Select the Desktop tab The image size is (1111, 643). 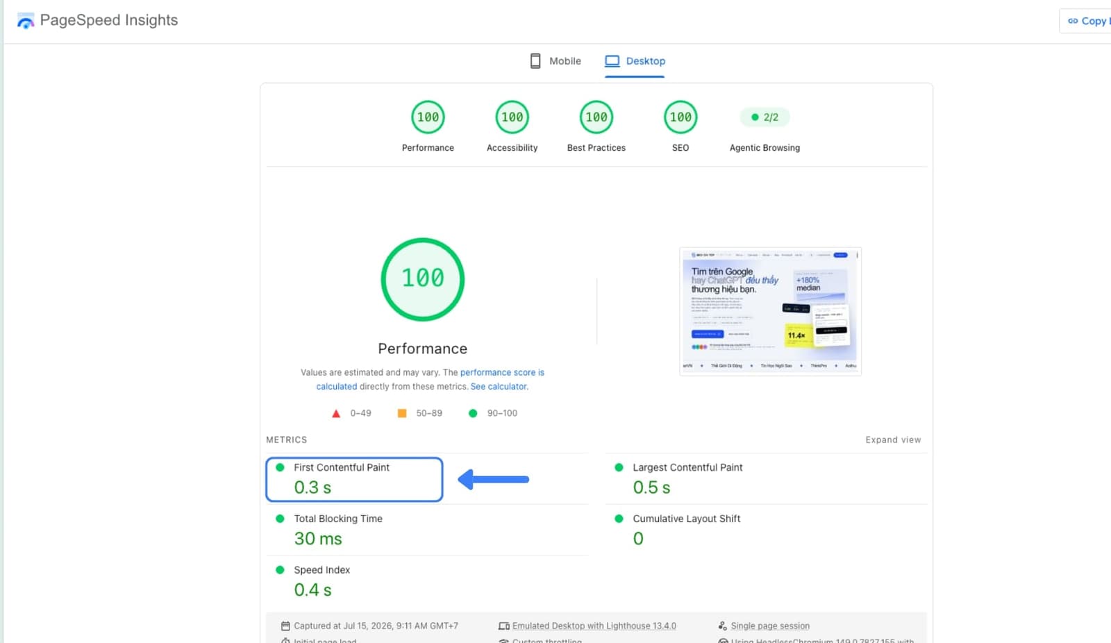coord(635,61)
